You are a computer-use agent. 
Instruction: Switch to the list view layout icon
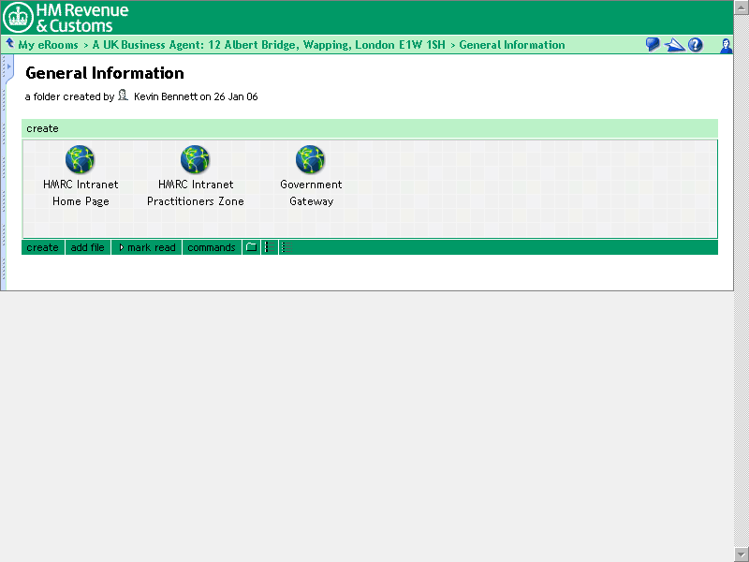(x=268, y=247)
